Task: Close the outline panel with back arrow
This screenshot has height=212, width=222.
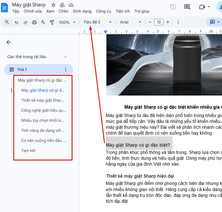Action: (x=9, y=42)
